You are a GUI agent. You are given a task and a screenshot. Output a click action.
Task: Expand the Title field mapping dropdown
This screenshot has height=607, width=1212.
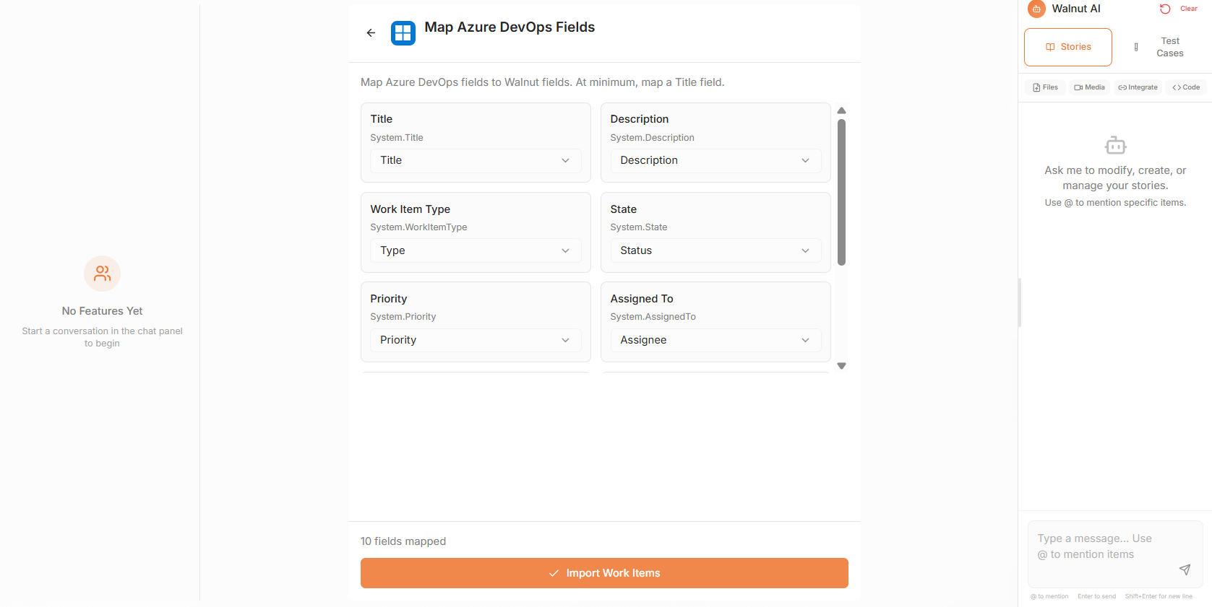475,160
